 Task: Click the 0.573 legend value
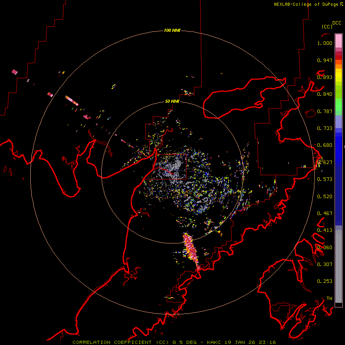pyautogui.click(x=325, y=179)
